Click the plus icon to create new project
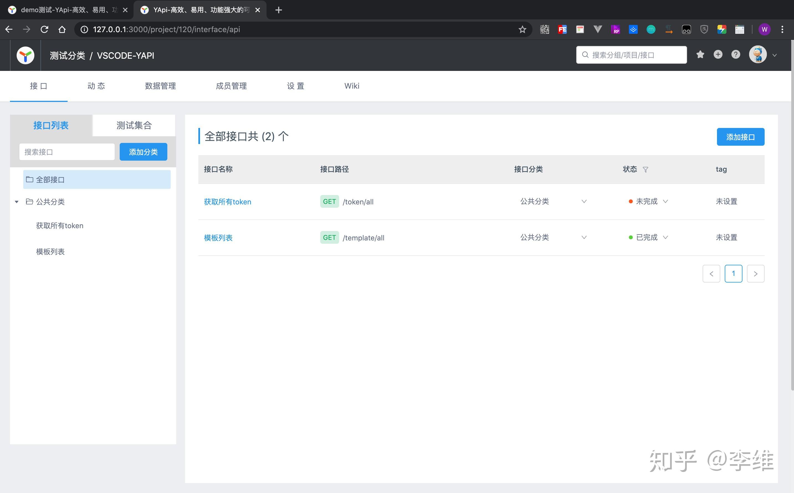 click(x=718, y=55)
